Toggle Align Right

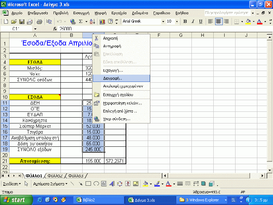pyautogui.click(x=226, y=21)
